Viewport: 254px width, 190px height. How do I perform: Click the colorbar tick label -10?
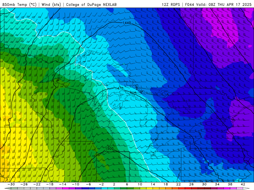[76, 184]
